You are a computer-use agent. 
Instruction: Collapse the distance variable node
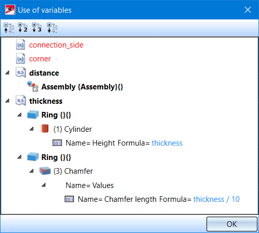tap(8, 73)
